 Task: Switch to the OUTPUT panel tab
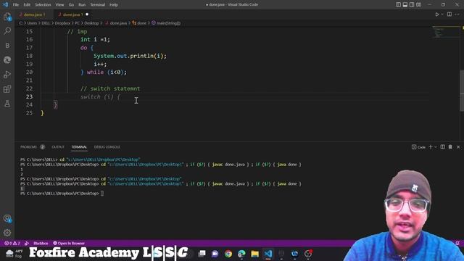click(58, 147)
